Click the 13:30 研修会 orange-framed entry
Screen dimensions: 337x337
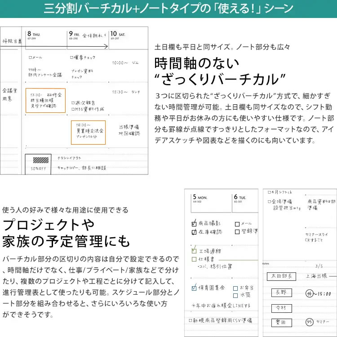(x=46, y=101)
